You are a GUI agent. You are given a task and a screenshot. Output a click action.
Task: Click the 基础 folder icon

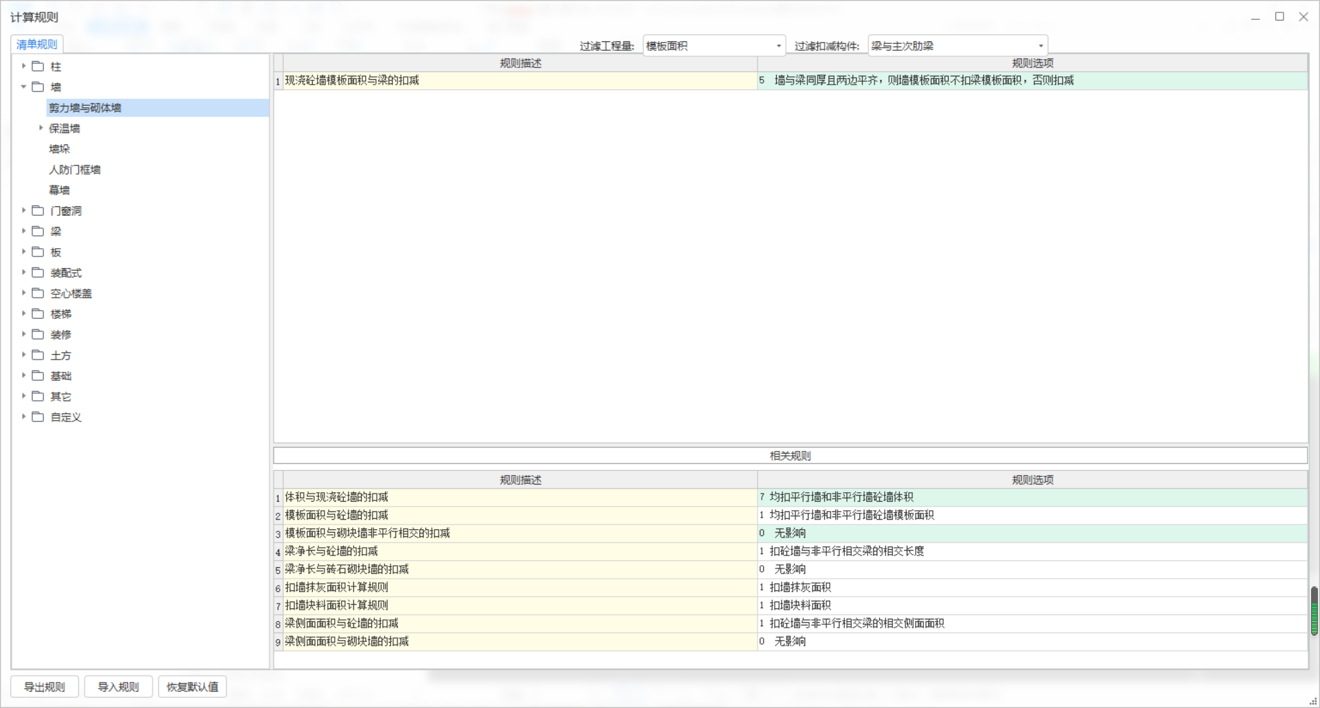point(38,375)
